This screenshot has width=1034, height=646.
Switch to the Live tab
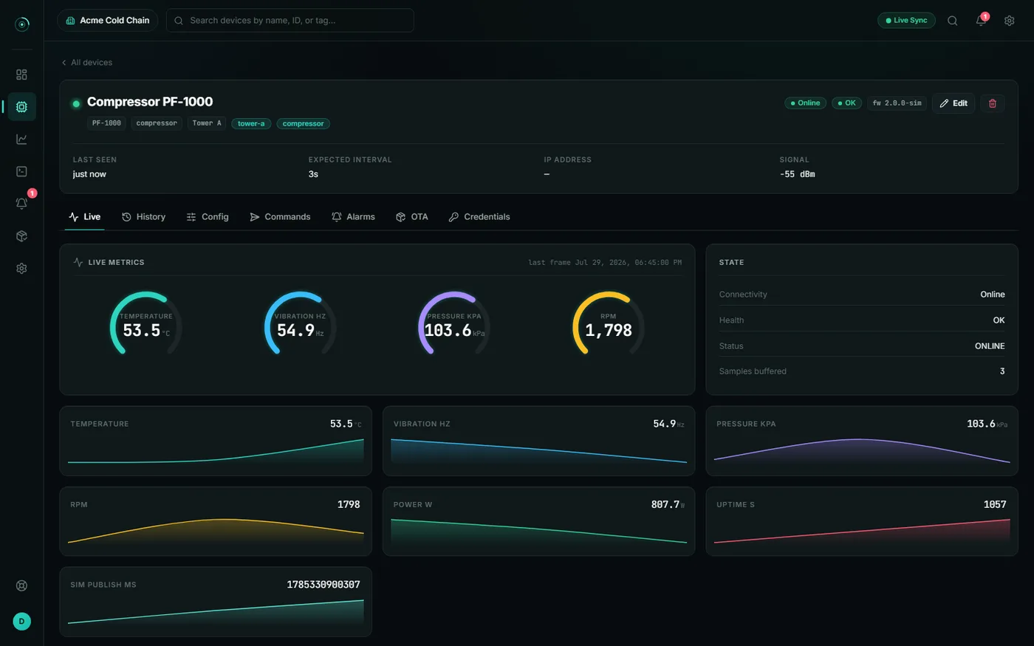[84, 217]
